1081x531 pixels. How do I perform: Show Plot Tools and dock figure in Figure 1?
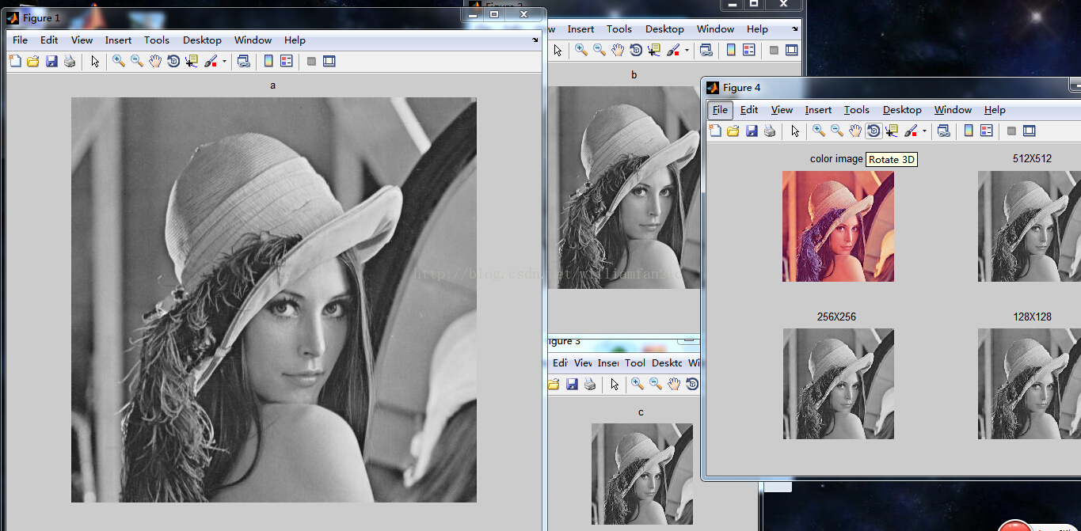pos(329,61)
